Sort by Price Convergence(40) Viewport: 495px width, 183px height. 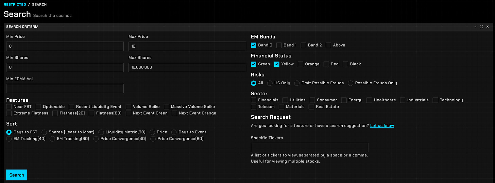pyautogui.click(x=96, y=139)
